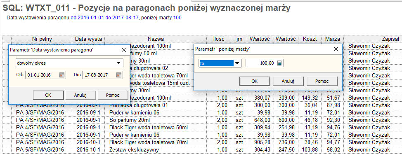The height and width of the screenshot is (154, 402).
Task: Cancel the date dialog with Anuluj
Action: pos(80,95)
